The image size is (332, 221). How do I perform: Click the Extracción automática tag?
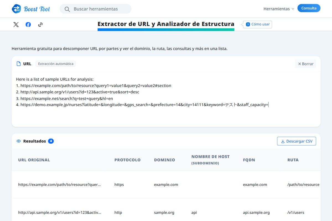[x=56, y=64]
